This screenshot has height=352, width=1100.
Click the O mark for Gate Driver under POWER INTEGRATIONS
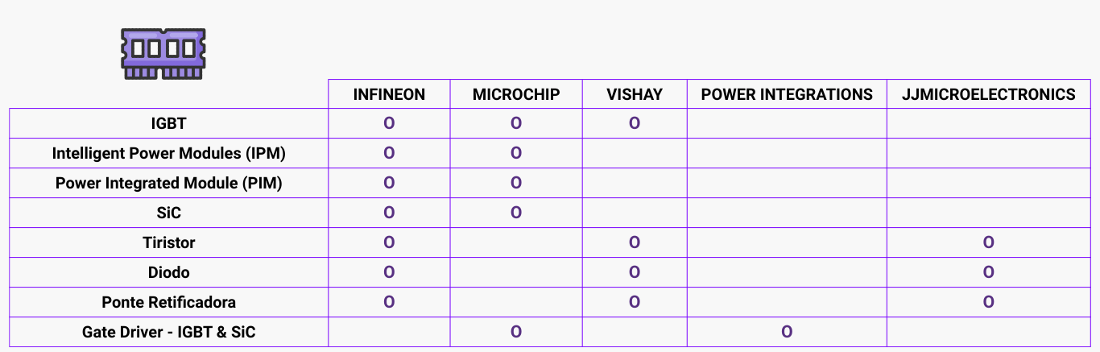(x=787, y=331)
